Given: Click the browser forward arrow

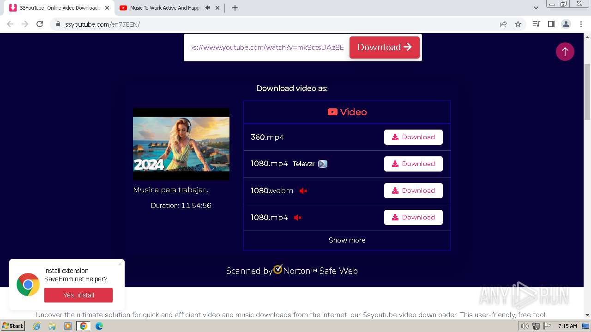Looking at the screenshot, I should pyautogui.click(x=25, y=24).
